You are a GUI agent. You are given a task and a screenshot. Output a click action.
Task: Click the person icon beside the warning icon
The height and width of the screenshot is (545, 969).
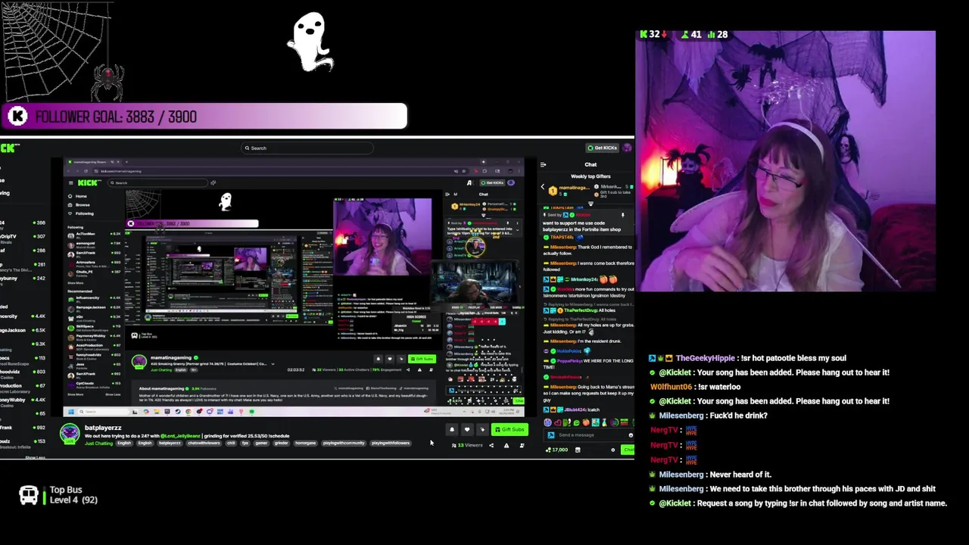(x=522, y=446)
